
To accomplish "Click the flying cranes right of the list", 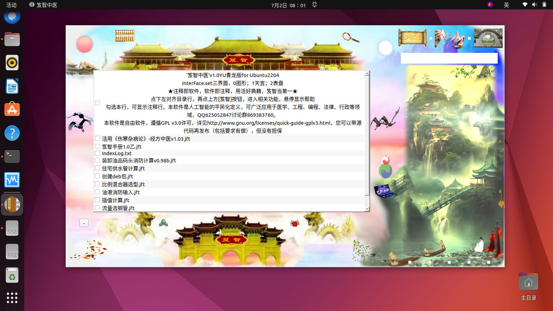I will tap(385, 119).
